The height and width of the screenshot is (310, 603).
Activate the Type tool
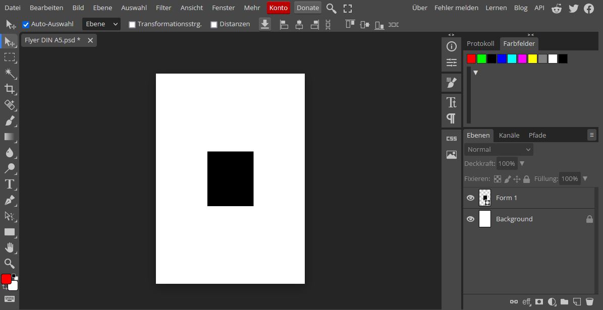click(10, 184)
